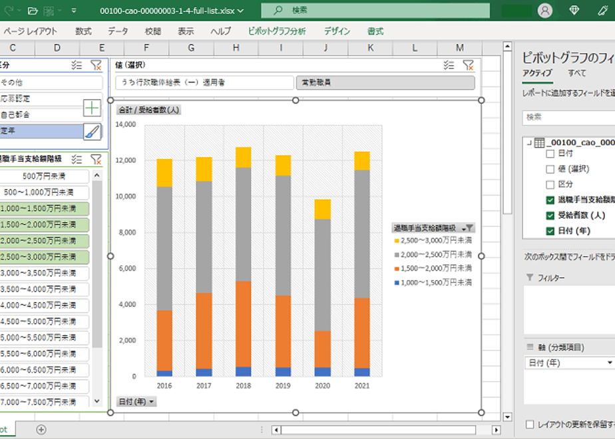Image resolution: width=615 pixels, height=439 pixels.
Task: Click orange 1,500～2,000万円未満 legend swatch
Action: (x=397, y=269)
